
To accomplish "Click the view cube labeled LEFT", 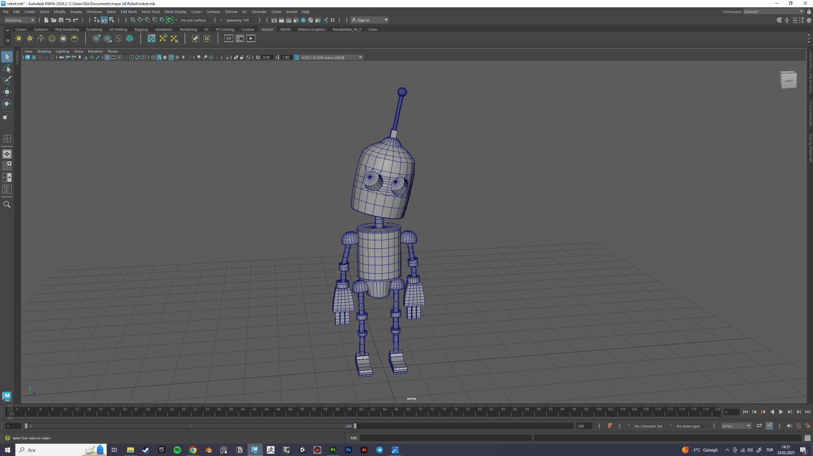I will (x=788, y=80).
